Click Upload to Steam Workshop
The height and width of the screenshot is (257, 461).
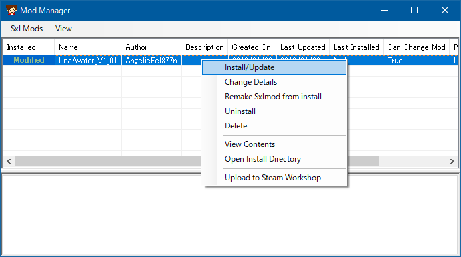point(274,178)
